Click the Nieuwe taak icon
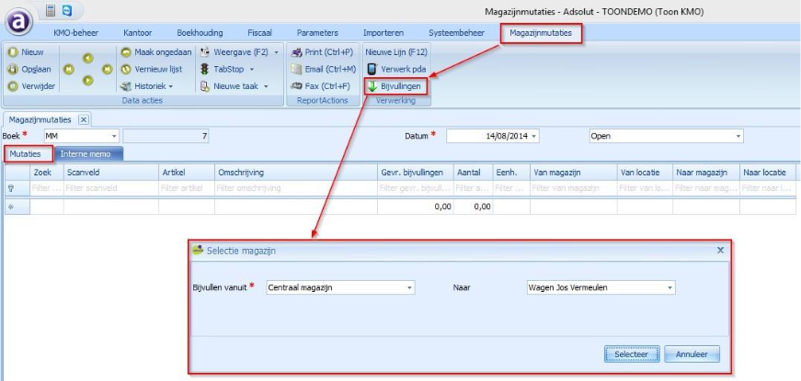Image resolution: width=801 pixels, height=381 pixels. pyautogui.click(x=205, y=86)
